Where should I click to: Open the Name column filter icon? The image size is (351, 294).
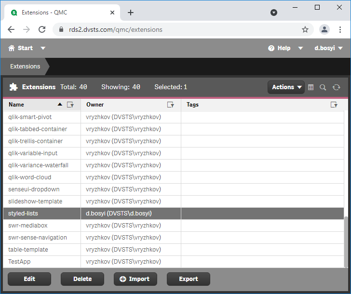[70, 105]
